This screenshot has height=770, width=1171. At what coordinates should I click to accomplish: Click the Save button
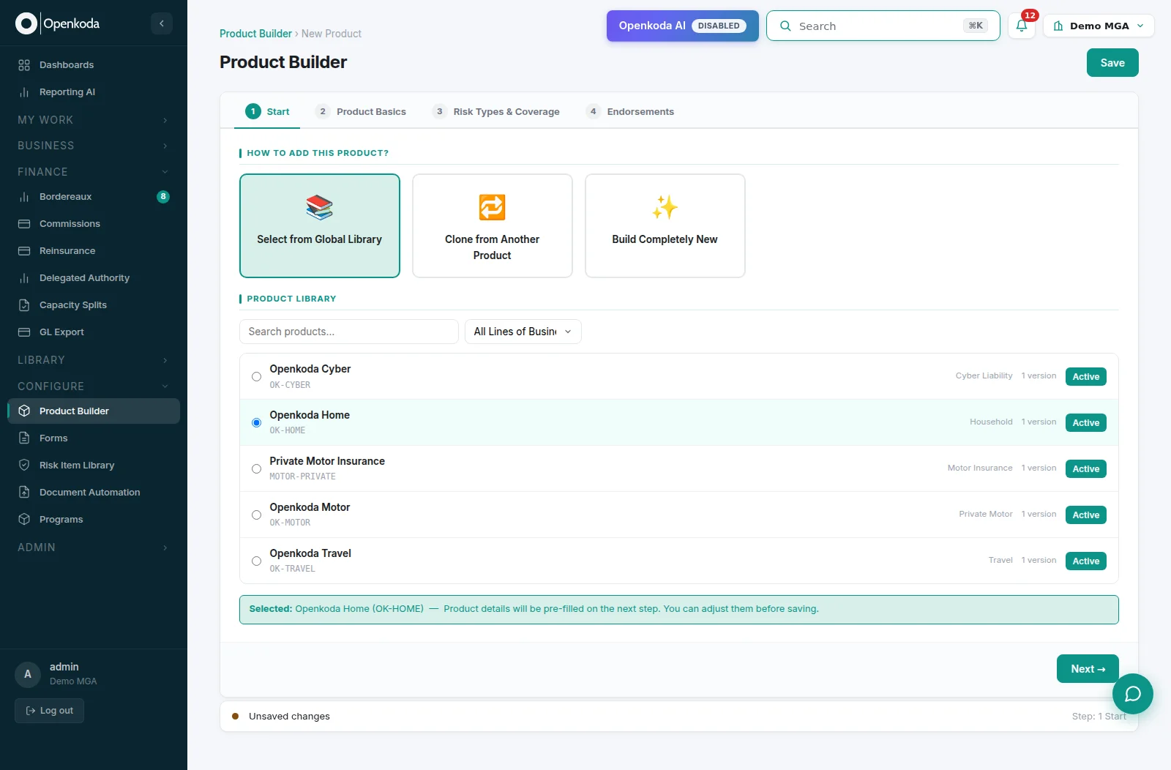pyautogui.click(x=1112, y=63)
